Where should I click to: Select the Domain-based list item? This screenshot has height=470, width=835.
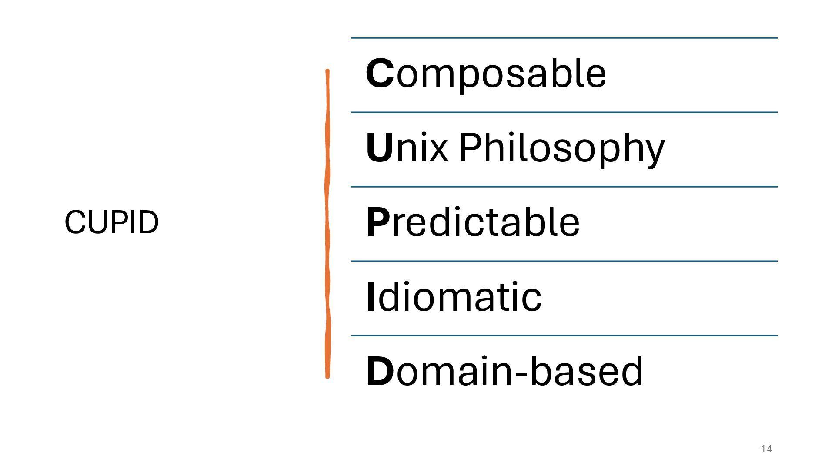(x=504, y=371)
